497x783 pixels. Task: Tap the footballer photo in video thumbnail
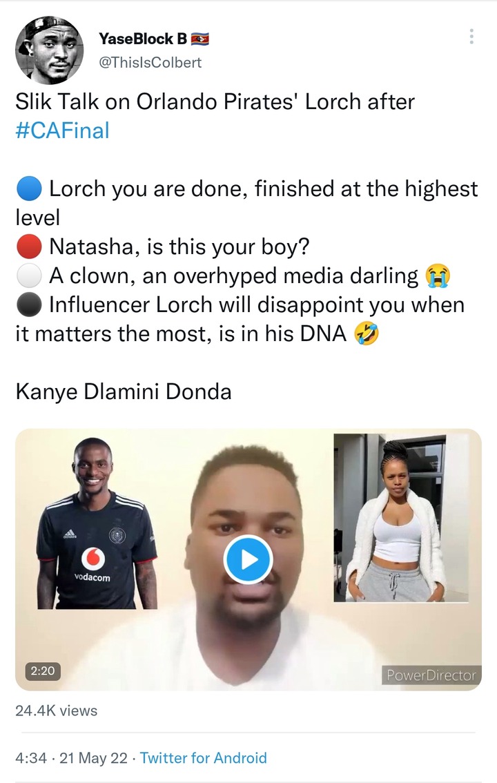pyautogui.click(x=97, y=522)
